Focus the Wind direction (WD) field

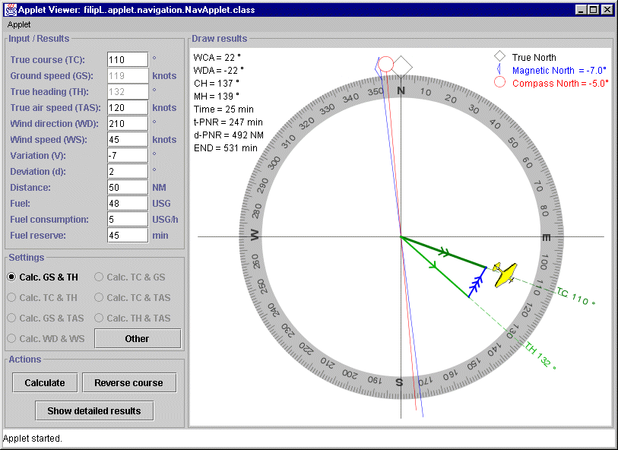pyautogui.click(x=127, y=124)
